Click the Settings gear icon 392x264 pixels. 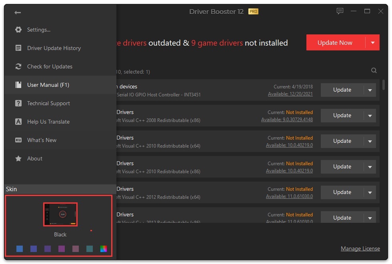coord(18,30)
